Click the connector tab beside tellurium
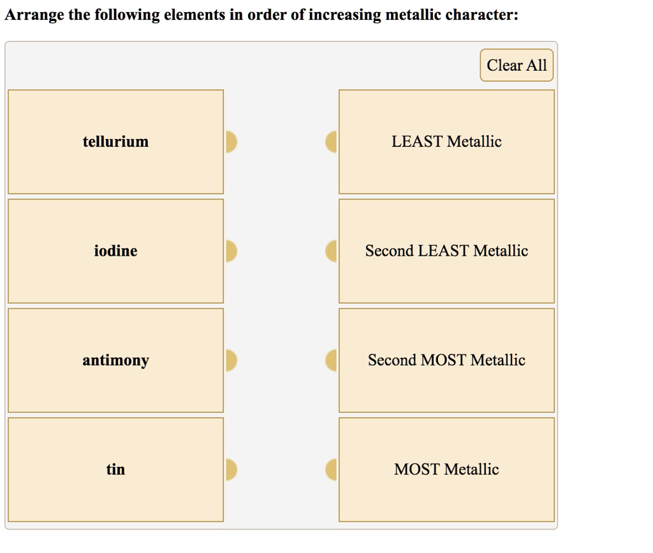Image resolution: width=653 pixels, height=553 pixels. pyautogui.click(x=233, y=142)
